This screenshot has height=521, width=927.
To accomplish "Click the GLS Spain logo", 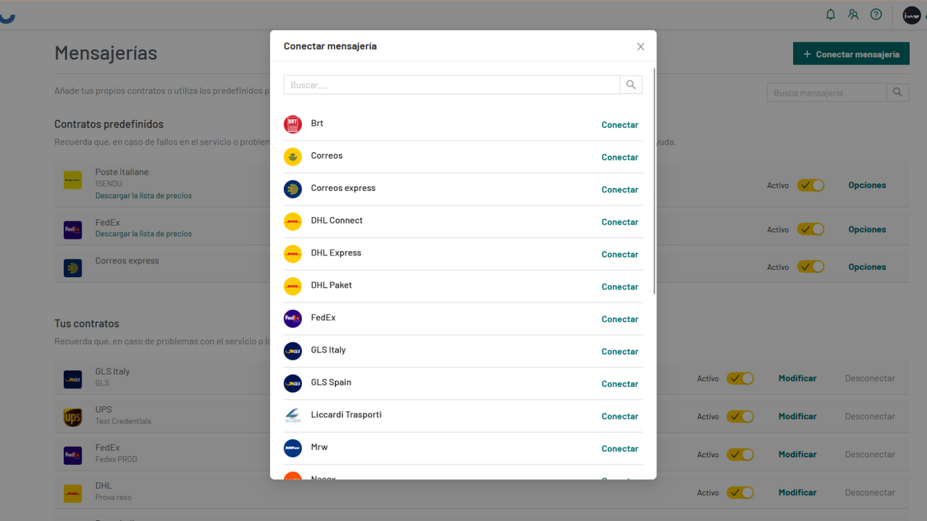I will click(293, 384).
